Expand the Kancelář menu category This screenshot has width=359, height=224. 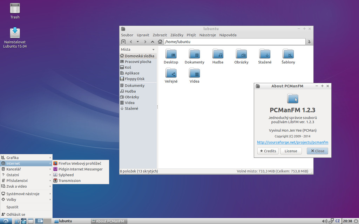[x=26, y=169]
